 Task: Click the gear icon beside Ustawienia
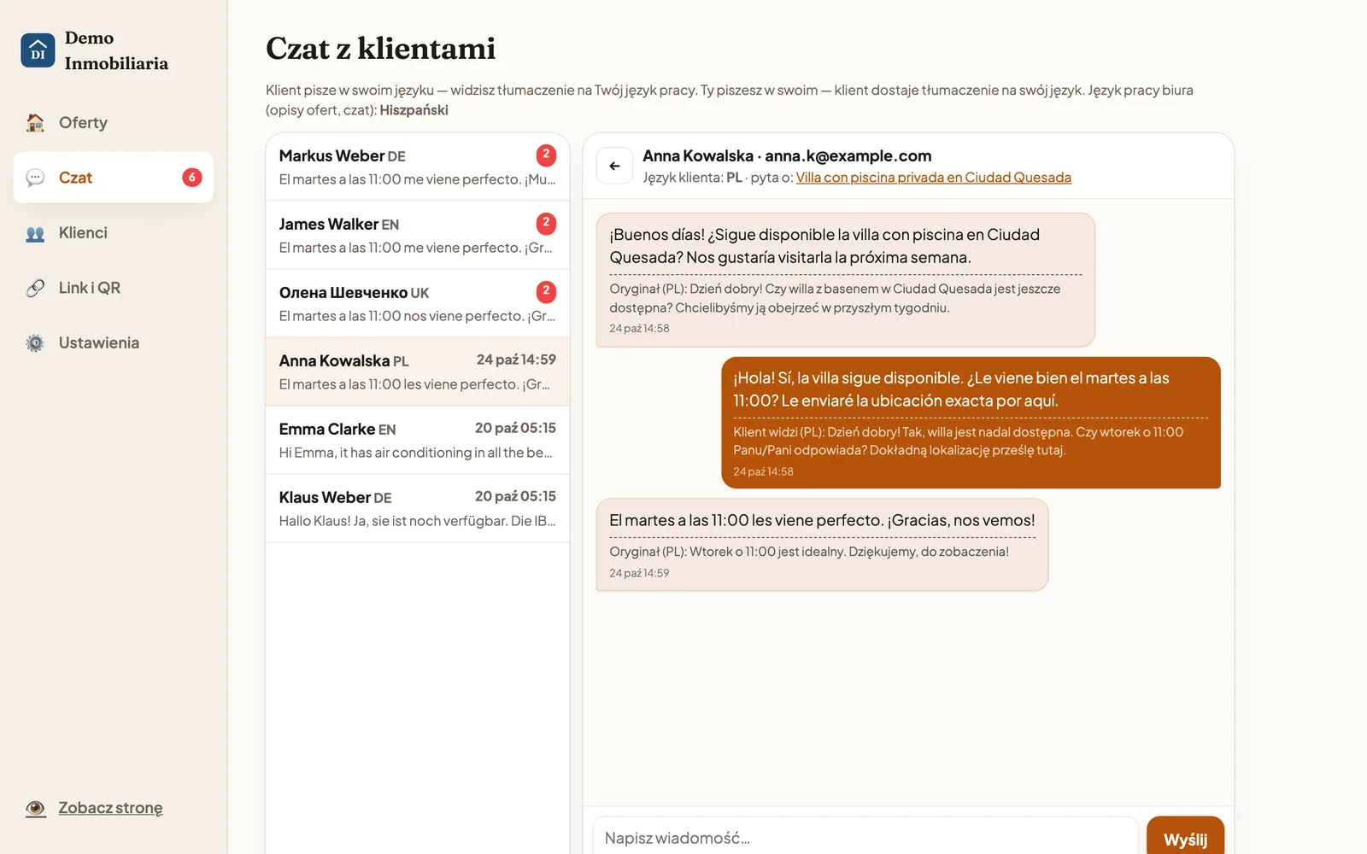pyautogui.click(x=35, y=343)
